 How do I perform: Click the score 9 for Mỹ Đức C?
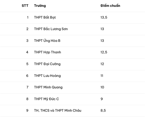click(101, 99)
